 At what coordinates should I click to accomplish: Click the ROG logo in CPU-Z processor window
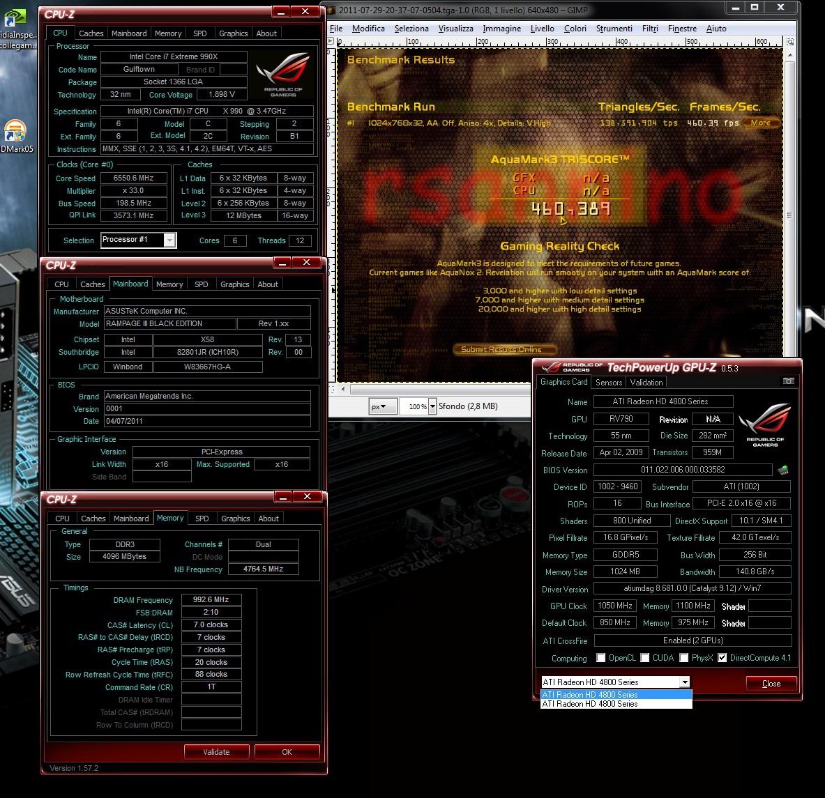(283, 74)
